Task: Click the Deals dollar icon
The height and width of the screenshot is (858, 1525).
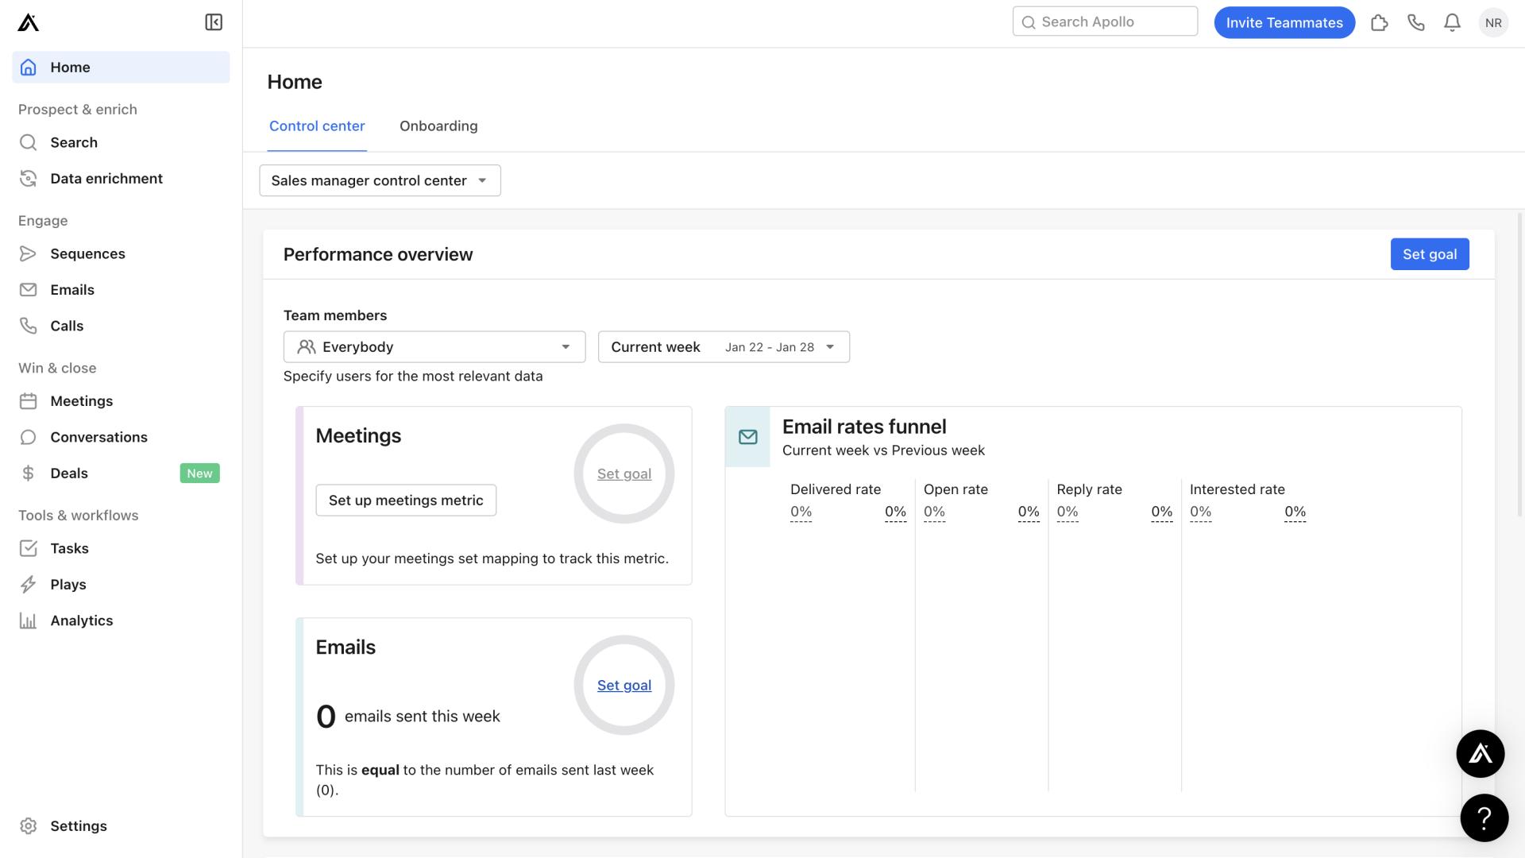Action: pos(29,473)
